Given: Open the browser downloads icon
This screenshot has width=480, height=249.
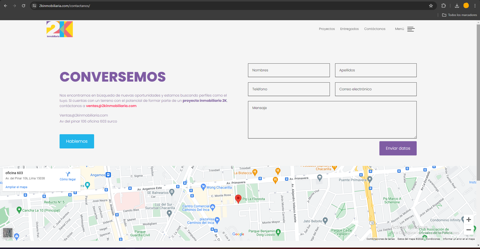Looking at the screenshot, I should click(457, 6).
